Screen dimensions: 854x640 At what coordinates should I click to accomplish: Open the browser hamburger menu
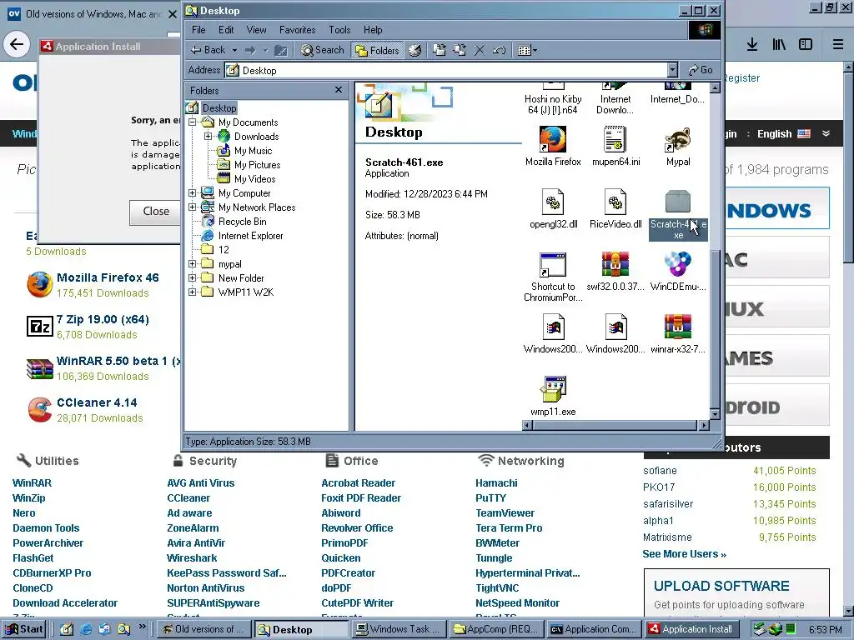(837, 45)
